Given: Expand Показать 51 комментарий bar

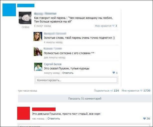Looking at the screenshot, I should pyautogui.click(x=85, y=99).
